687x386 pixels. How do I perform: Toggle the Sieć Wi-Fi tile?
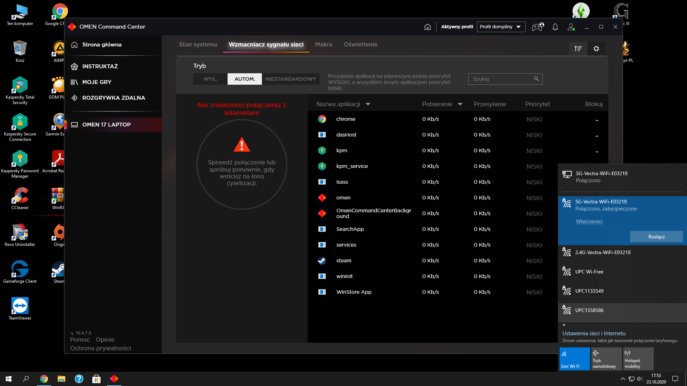tap(575, 359)
